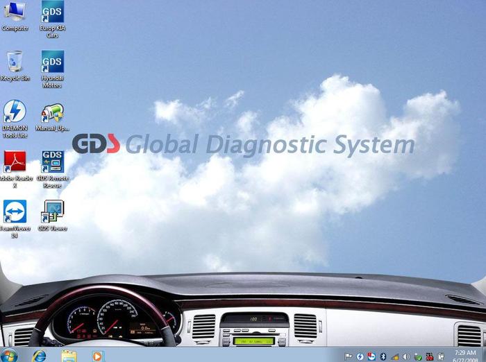Image resolution: width=486 pixels, height=362 pixels.
Task: Select the Recycle Bin icon
Action: pyautogui.click(x=15, y=62)
